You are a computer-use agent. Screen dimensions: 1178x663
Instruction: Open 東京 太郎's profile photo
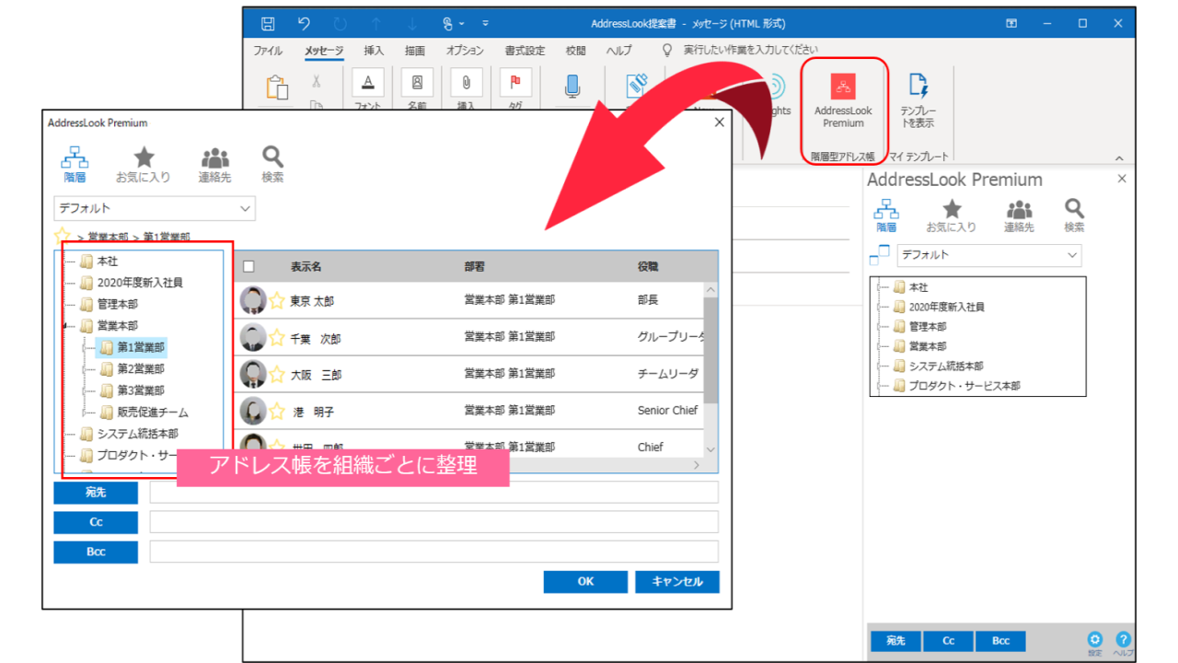point(253,300)
